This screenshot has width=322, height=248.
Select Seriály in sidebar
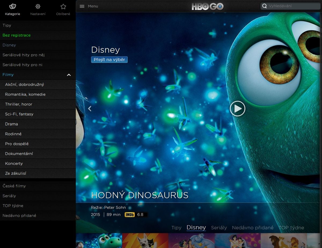(x=9, y=196)
